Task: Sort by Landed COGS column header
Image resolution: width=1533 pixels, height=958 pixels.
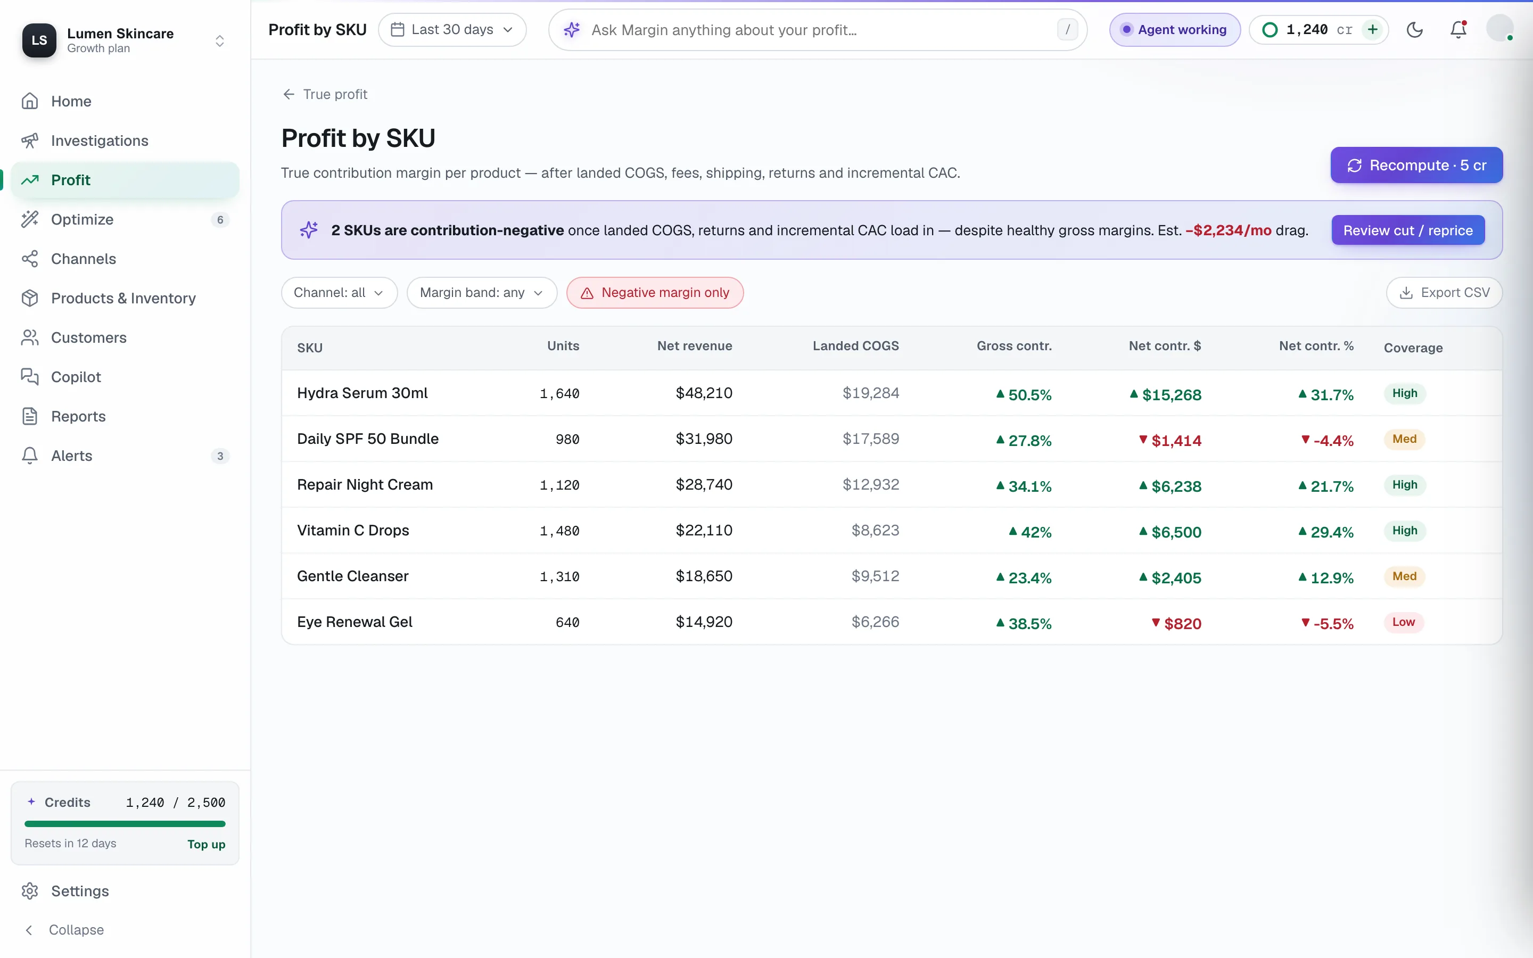Action: pyautogui.click(x=855, y=346)
